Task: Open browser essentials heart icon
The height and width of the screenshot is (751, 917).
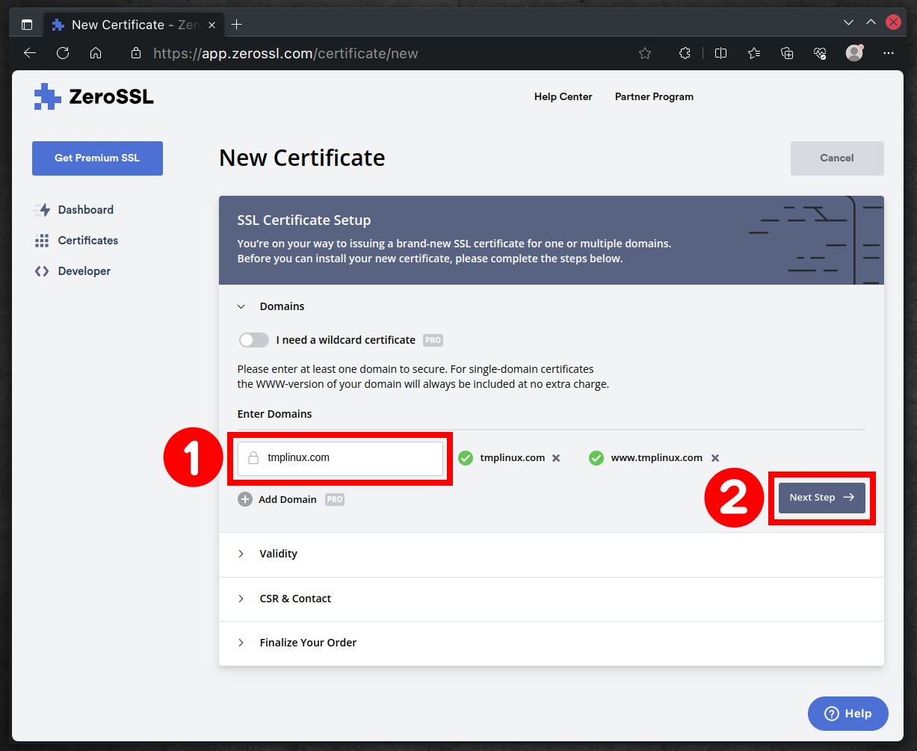Action: [820, 53]
